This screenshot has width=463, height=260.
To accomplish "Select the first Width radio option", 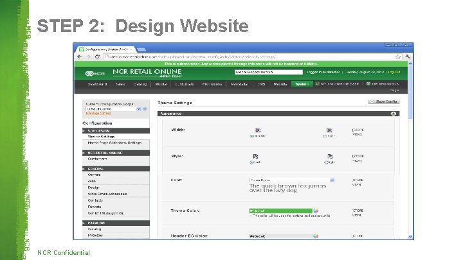I will click(x=251, y=136).
